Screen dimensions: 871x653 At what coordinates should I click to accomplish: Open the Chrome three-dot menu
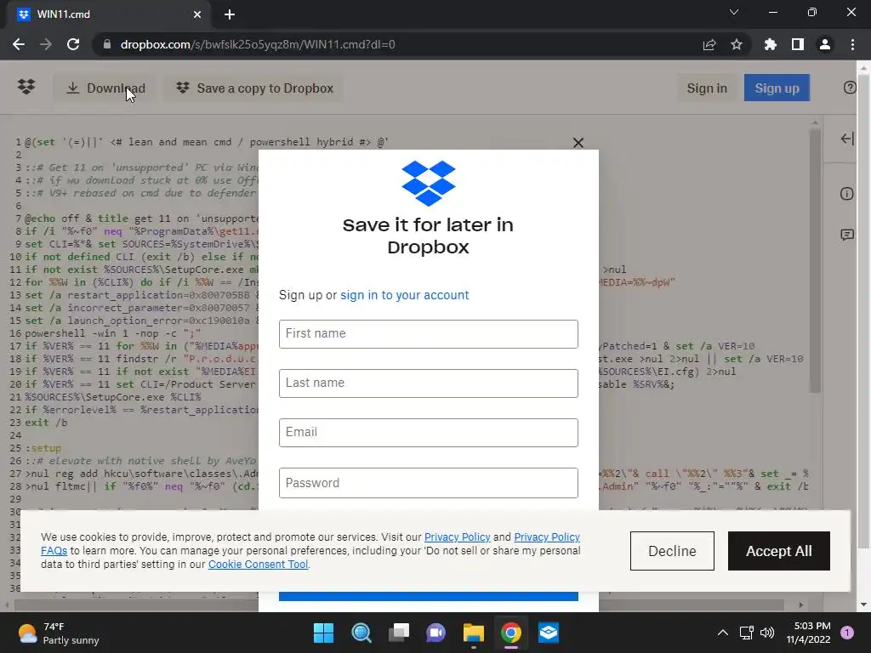coord(852,44)
